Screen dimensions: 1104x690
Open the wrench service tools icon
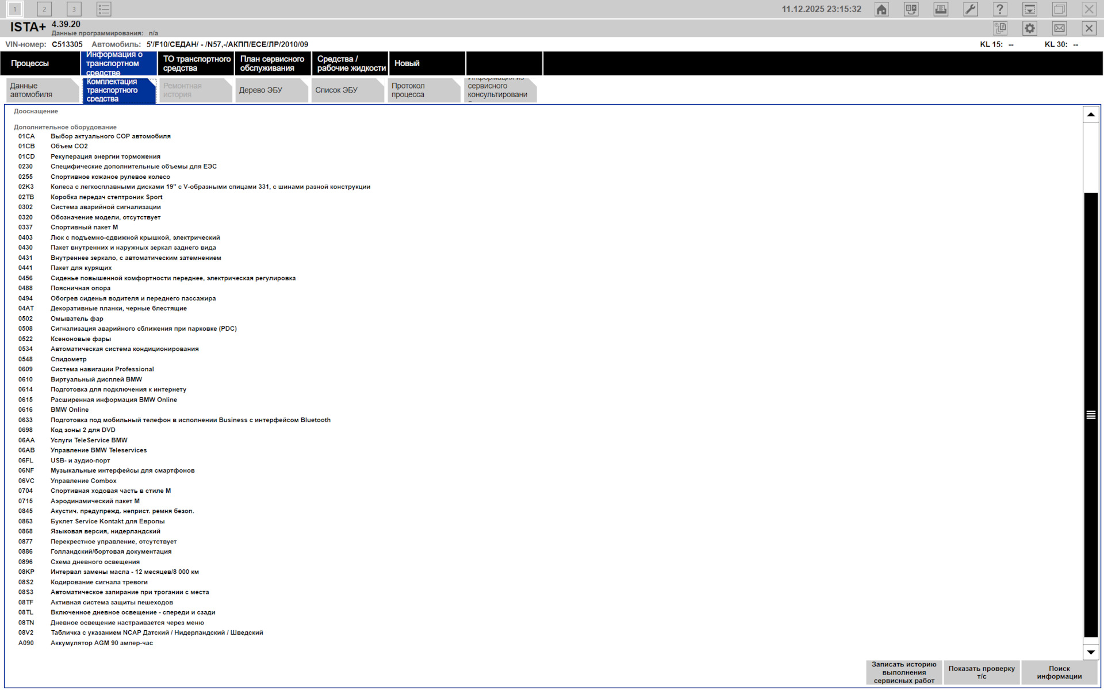[x=971, y=9]
